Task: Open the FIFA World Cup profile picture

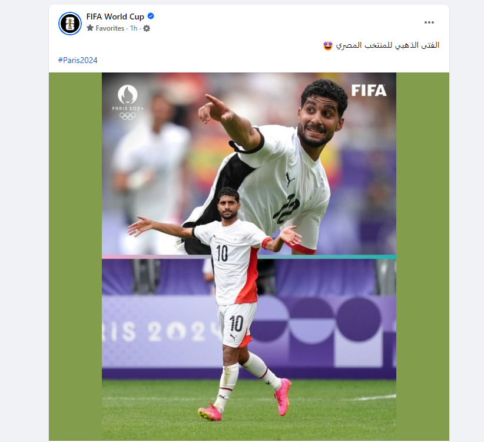Action: click(70, 24)
